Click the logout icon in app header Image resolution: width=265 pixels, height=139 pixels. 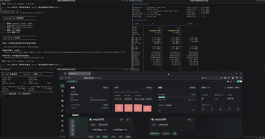coord(234,82)
